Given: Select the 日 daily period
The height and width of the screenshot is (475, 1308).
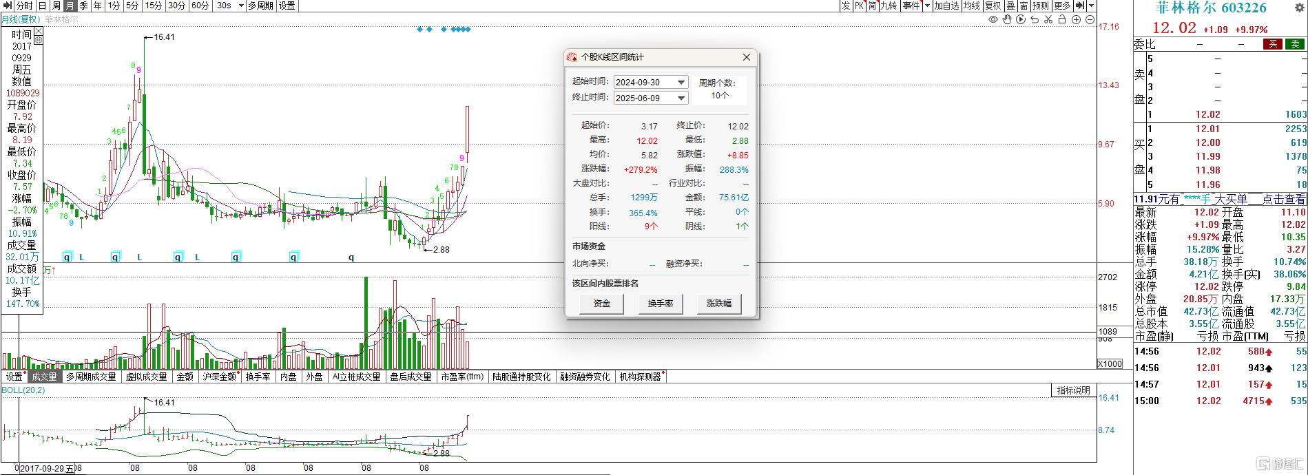Looking at the screenshot, I should pyautogui.click(x=43, y=6).
